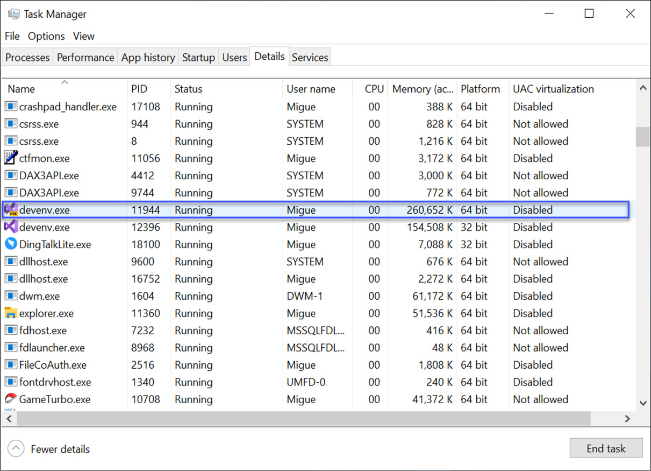Click the 51,536 K memory value
Viewport: 651px width, 471px height.
point(433,313)
